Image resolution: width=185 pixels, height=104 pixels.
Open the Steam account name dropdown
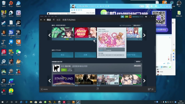[138, 17]
